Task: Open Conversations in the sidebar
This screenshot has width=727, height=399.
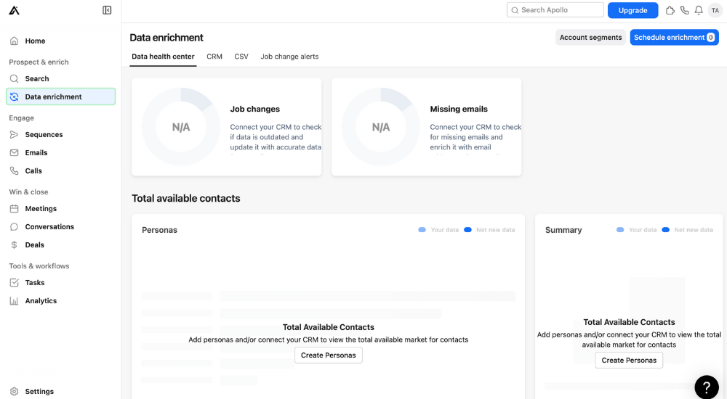Action: click(61, 227)
